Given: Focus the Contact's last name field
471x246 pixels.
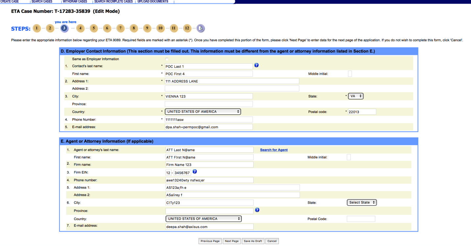Looking at the screenshot, I should (209, 66).
